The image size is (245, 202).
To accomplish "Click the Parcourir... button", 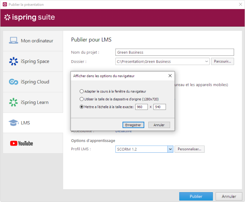I will 223,61.
